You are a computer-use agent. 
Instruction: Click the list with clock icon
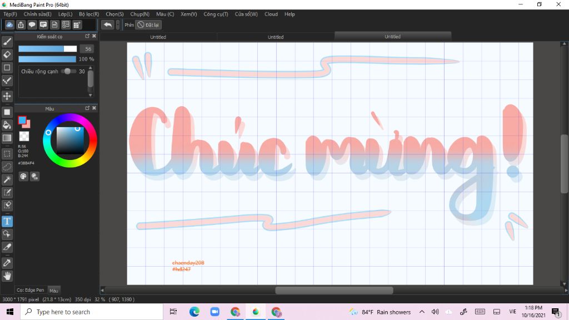66,24
